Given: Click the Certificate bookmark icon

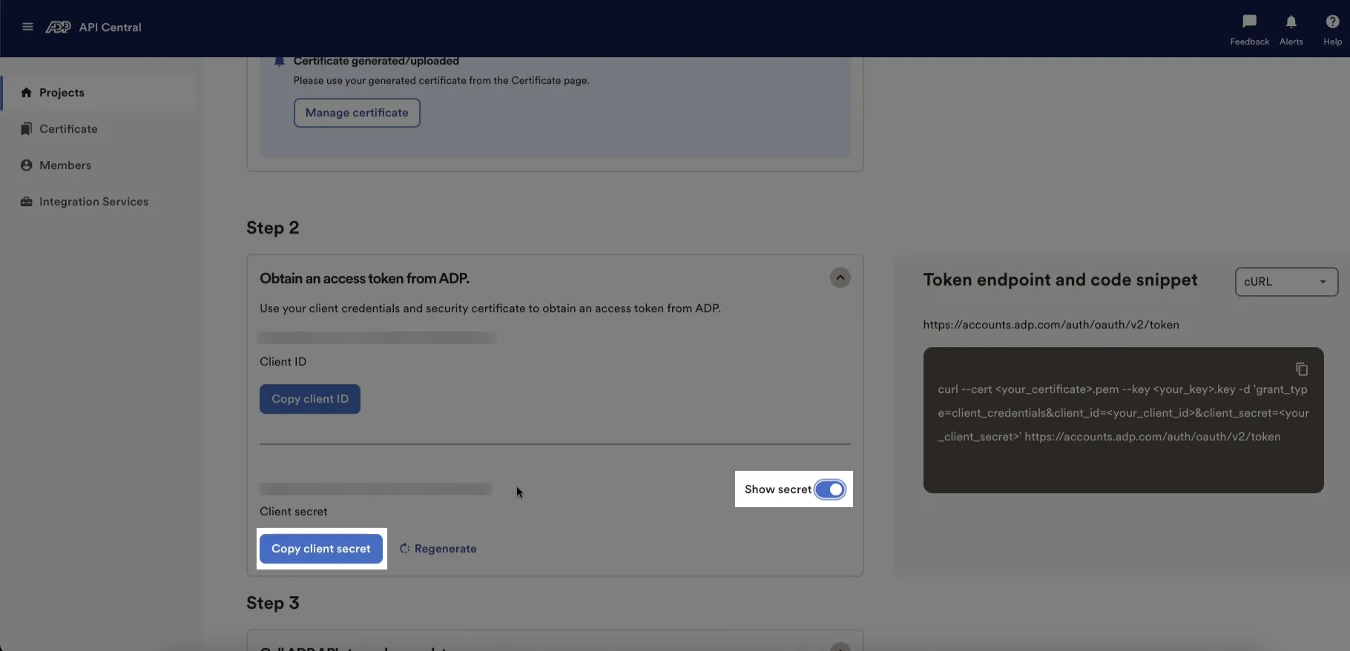Looking at the screenshot, I should [x=27, y=129].
